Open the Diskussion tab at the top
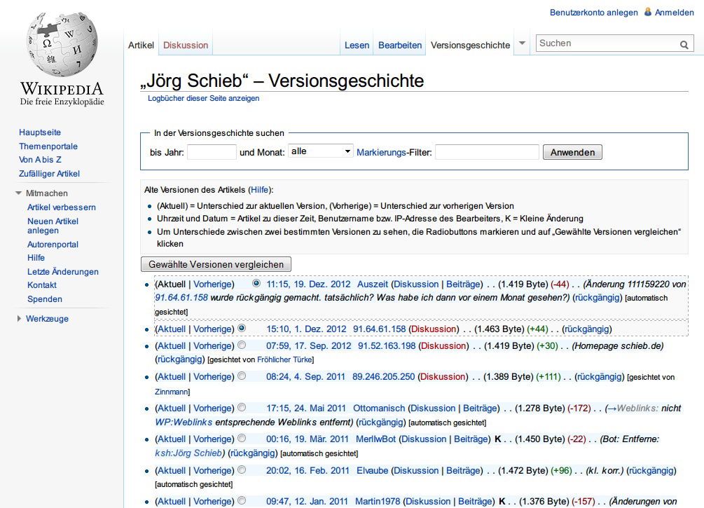The image size is (704, 508). coord(186,45)
